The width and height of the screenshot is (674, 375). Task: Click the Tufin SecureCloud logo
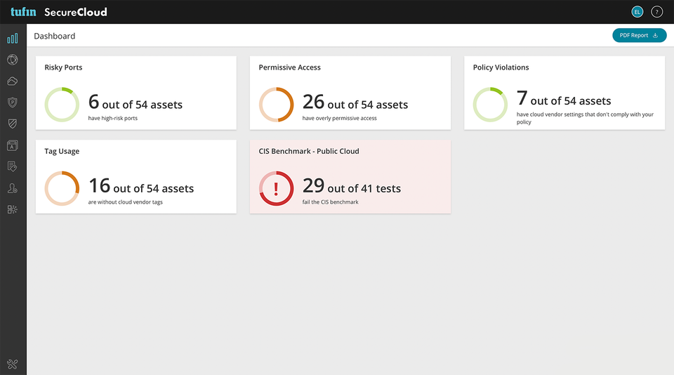pyautogui.click(x=59, y=12)
